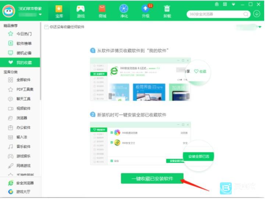Viewport: 266px width, 199px height.
Task: Expand the green dropdown at content top right
Action: [x=260, y=27]
